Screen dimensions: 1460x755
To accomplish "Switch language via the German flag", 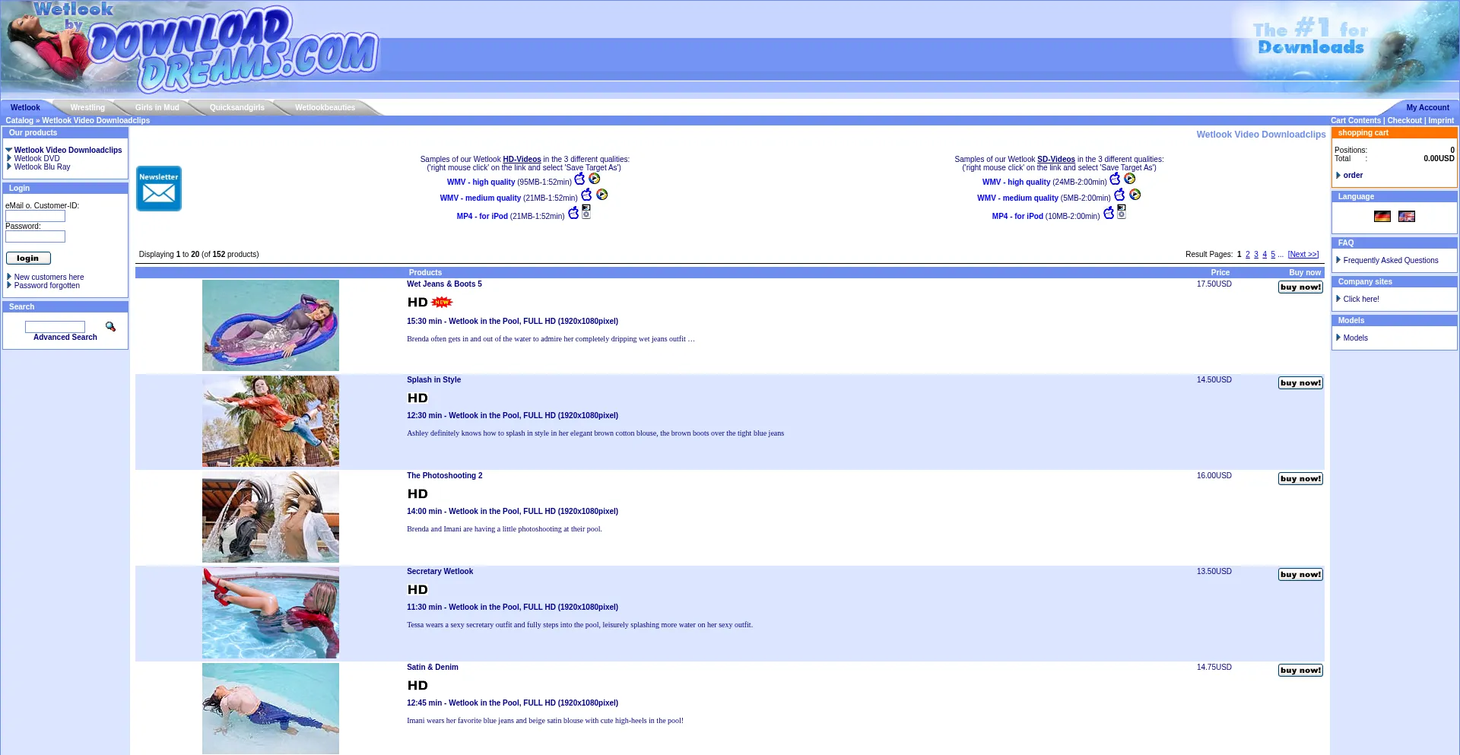I will pyautogui.click(x=1382, y=217).
